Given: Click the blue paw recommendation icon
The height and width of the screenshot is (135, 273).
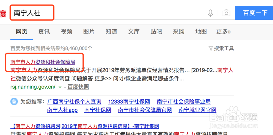Looking at the screenshot, I should (14, 102).
